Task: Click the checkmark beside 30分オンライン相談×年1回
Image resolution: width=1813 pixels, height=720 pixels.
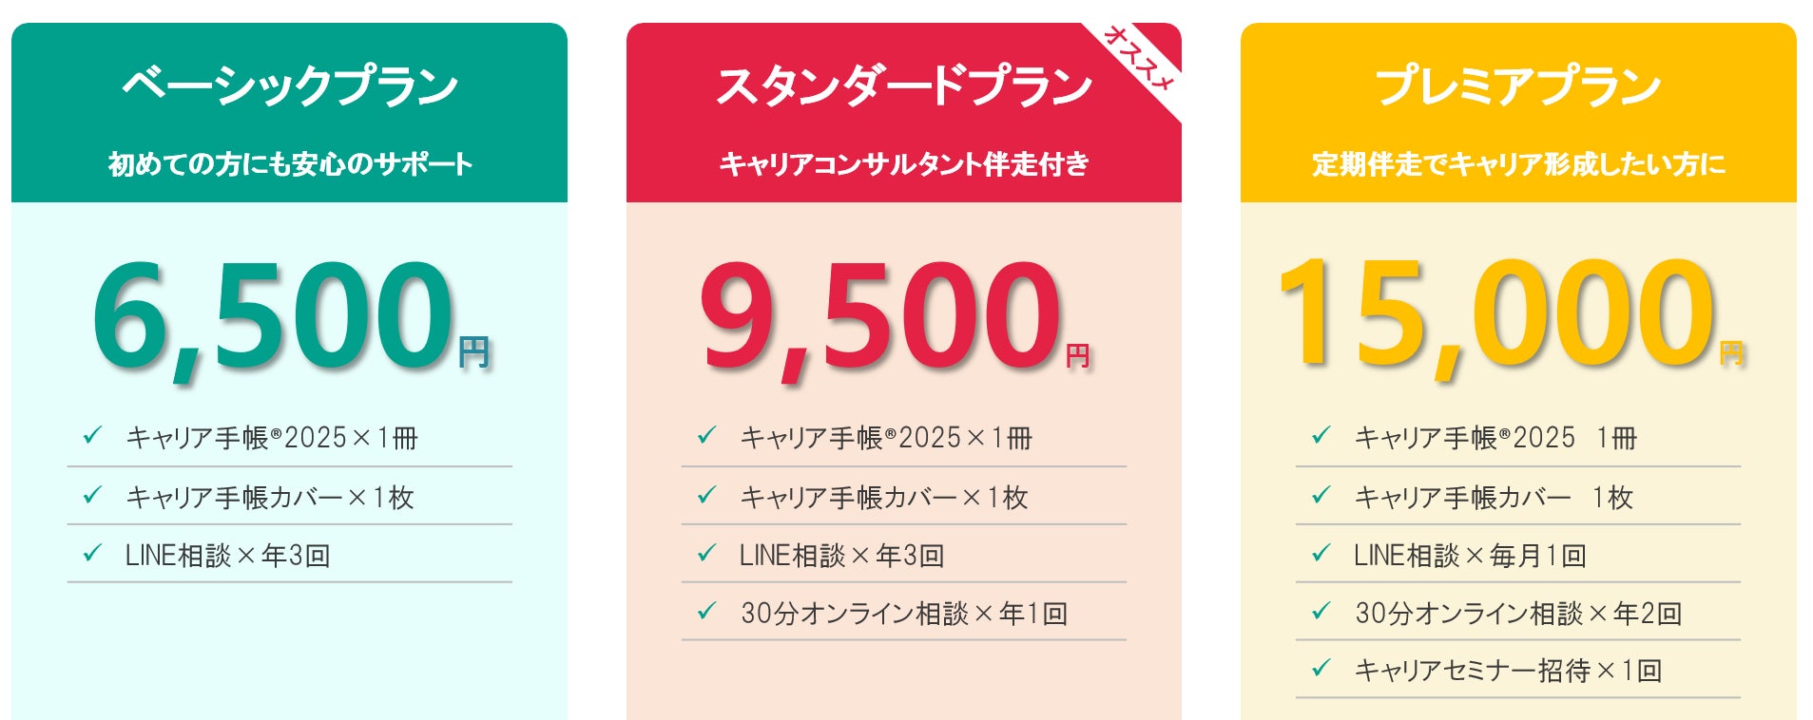Action: [x=706, y=611]
